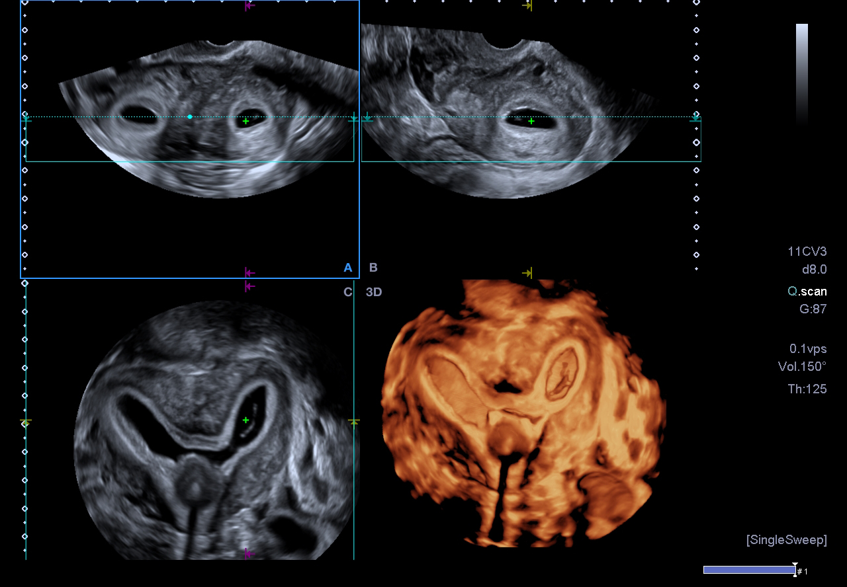Click the 3D rendered uterus image
847x587 pixels.
coord(524,413)
